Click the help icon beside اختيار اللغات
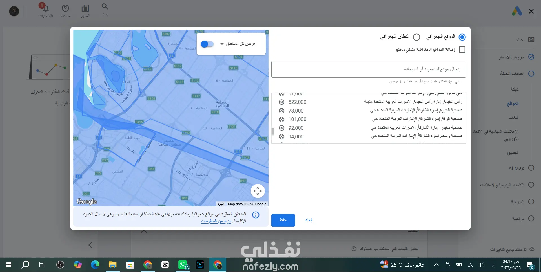This screenshot has height=272, width=541. click(x=354, y=249)
